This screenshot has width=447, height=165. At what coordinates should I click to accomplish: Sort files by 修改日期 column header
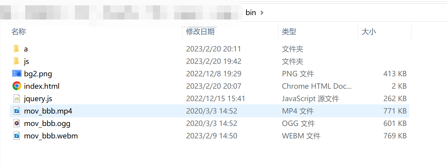[x=200, y=32]
